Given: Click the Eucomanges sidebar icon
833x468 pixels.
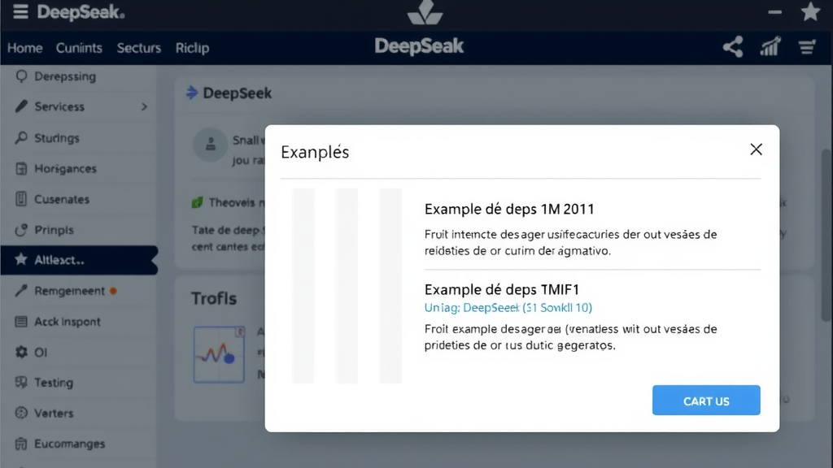Looking at the screenshot, I should pos(23,444).
